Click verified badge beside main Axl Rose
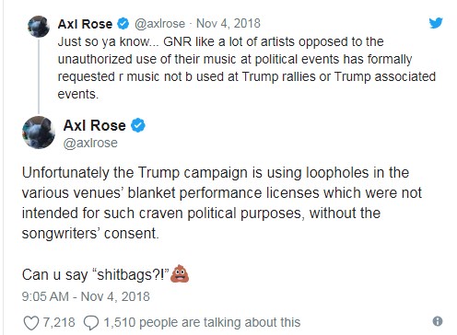The width and height of the screenshot is (457, 335). click(x=138, y=125)
